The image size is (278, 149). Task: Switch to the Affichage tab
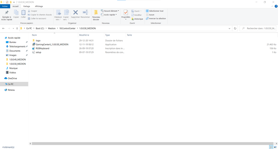click(39, 6)
